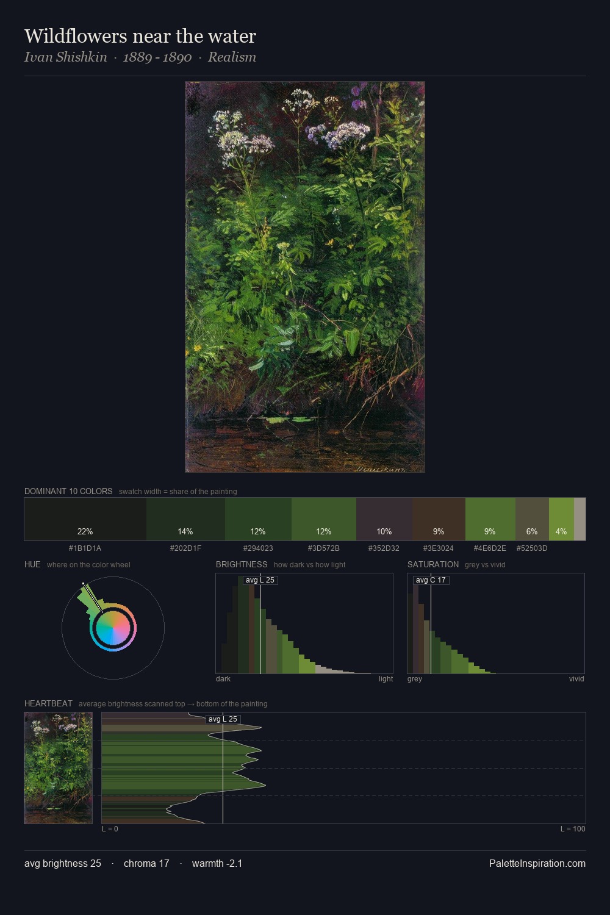Click 'avg brightness 25' in the footer

tap(63, 863)
